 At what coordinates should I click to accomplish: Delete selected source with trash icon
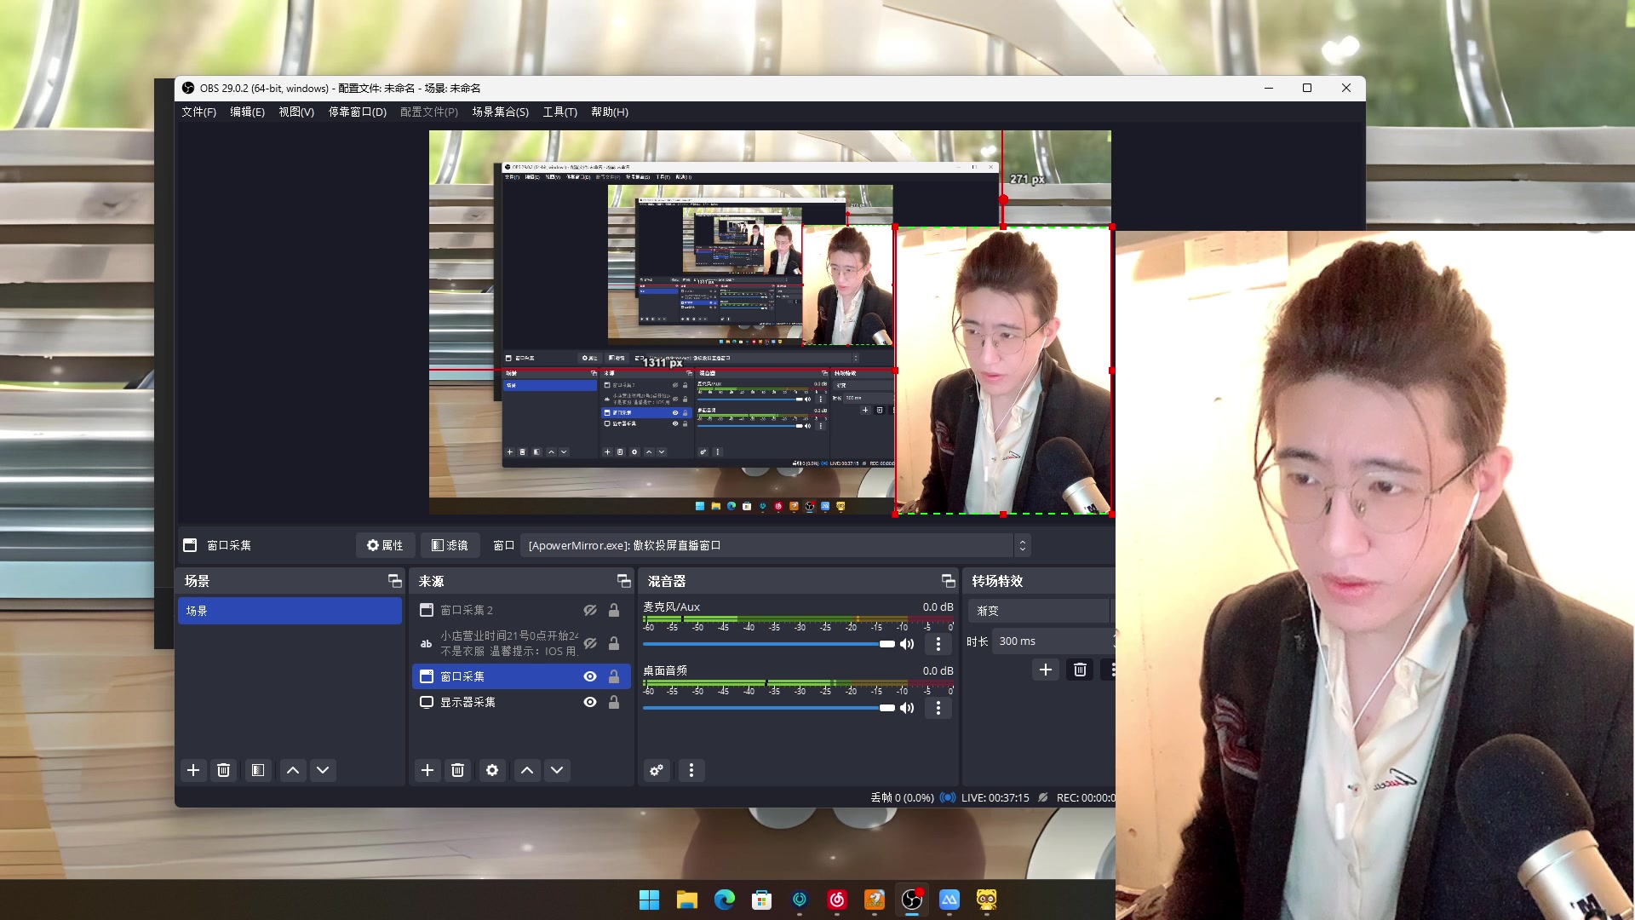coord(457,770)
